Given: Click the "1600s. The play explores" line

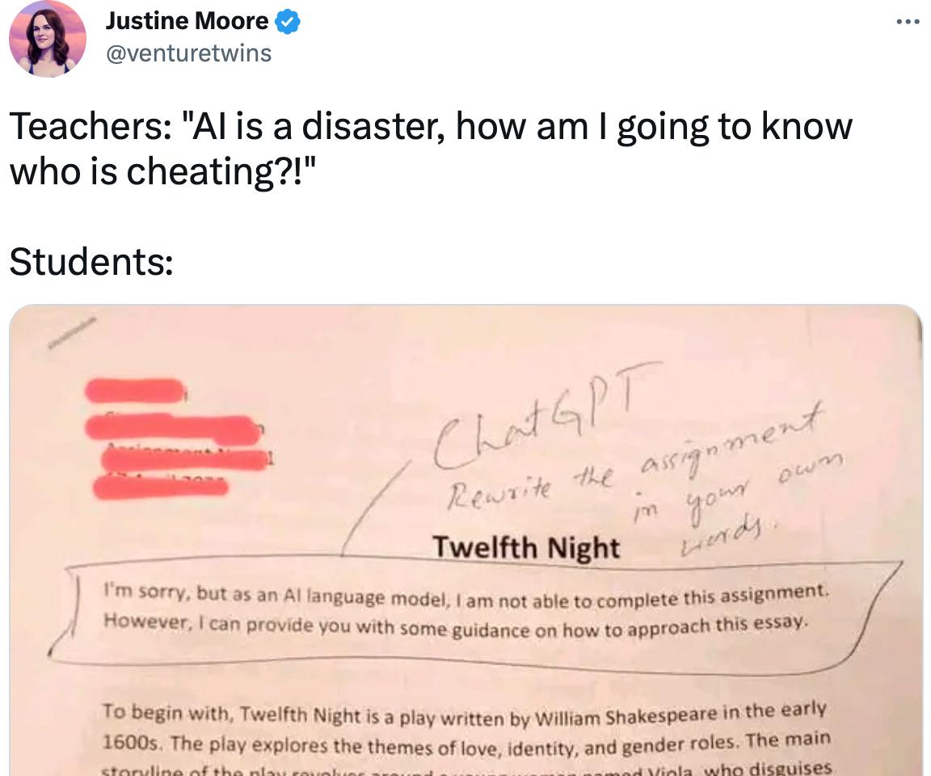Looking at the screenshot, I should click(465, 742).
